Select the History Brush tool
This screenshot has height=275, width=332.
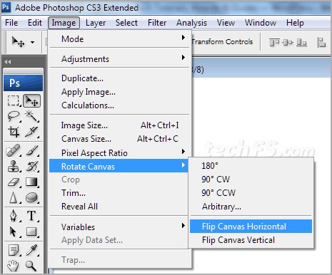tap(31, 166)
